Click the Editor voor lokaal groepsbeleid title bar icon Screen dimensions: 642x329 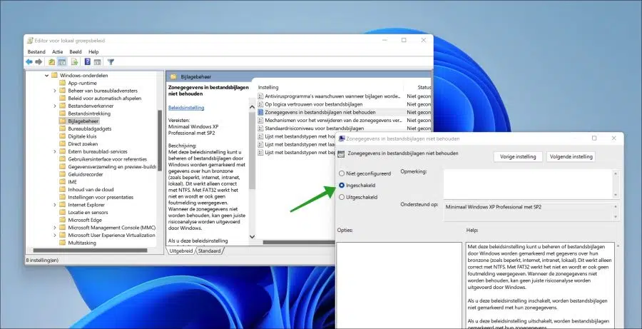point(30,41)
